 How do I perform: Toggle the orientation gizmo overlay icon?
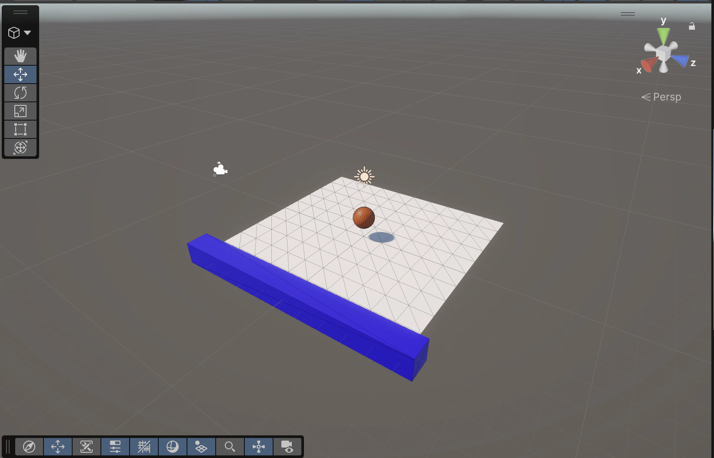[x=259, y=447]
